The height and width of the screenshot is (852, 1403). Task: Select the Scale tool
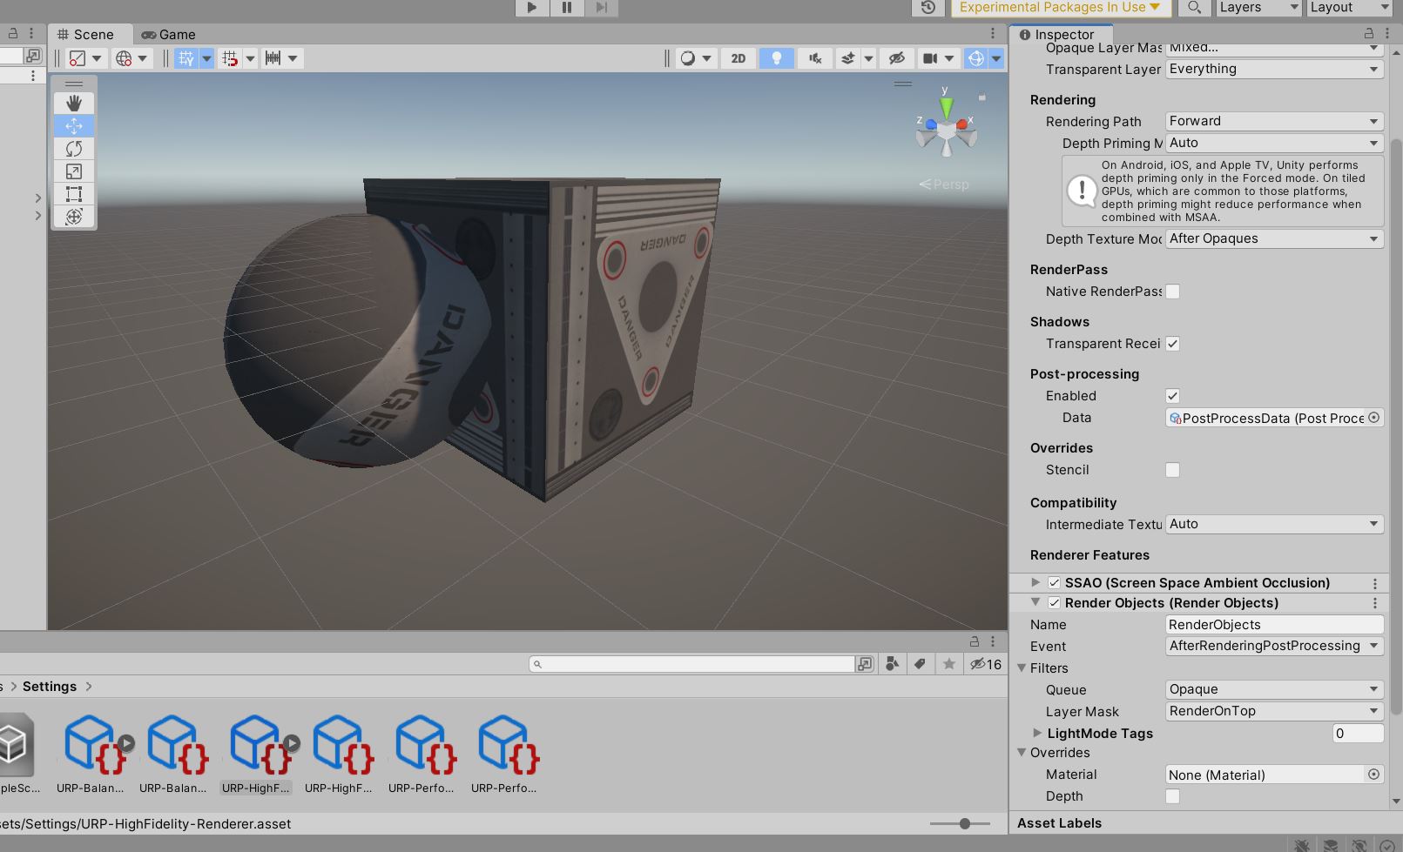pos(74,171)
